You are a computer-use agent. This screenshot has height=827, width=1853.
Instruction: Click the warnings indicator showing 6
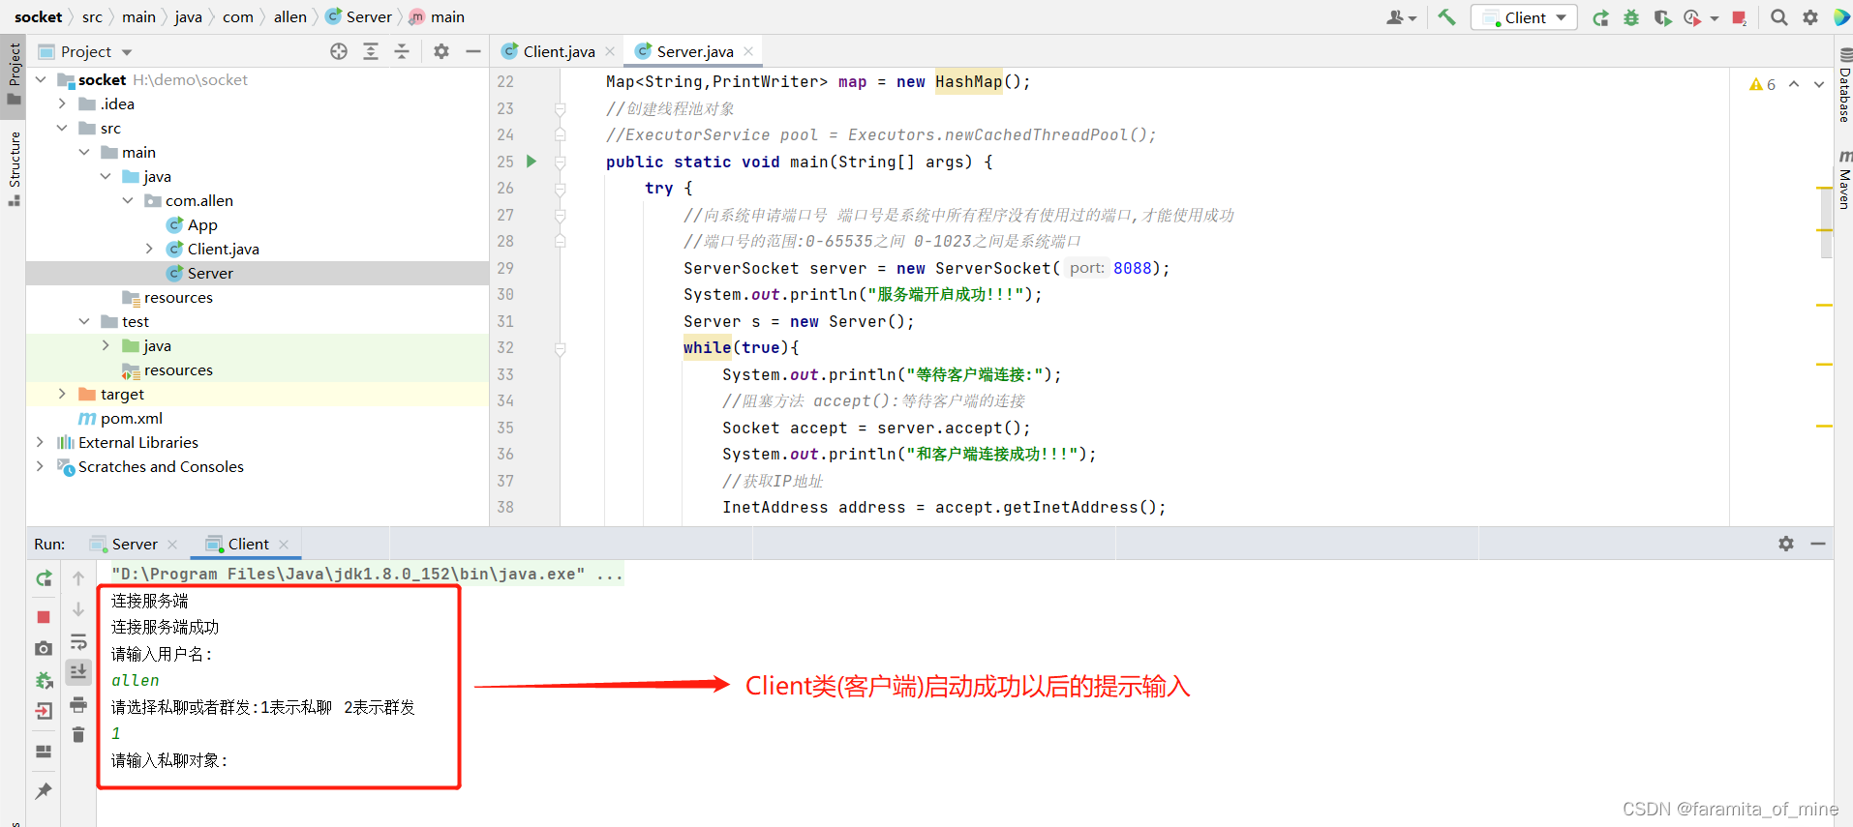click(1762, 84)
